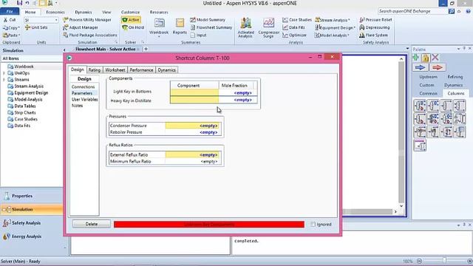Screen dimensions: 473x266
Task: Adjust the zoom slider in status bar
Action: coord(444,261)
